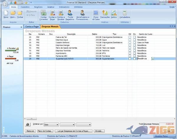Check OK box for Empresa Água
The width and height of the screenshot is (177, 139).
[130, 40]
